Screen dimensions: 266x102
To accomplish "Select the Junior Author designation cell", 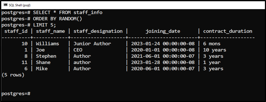I will 92,44.
